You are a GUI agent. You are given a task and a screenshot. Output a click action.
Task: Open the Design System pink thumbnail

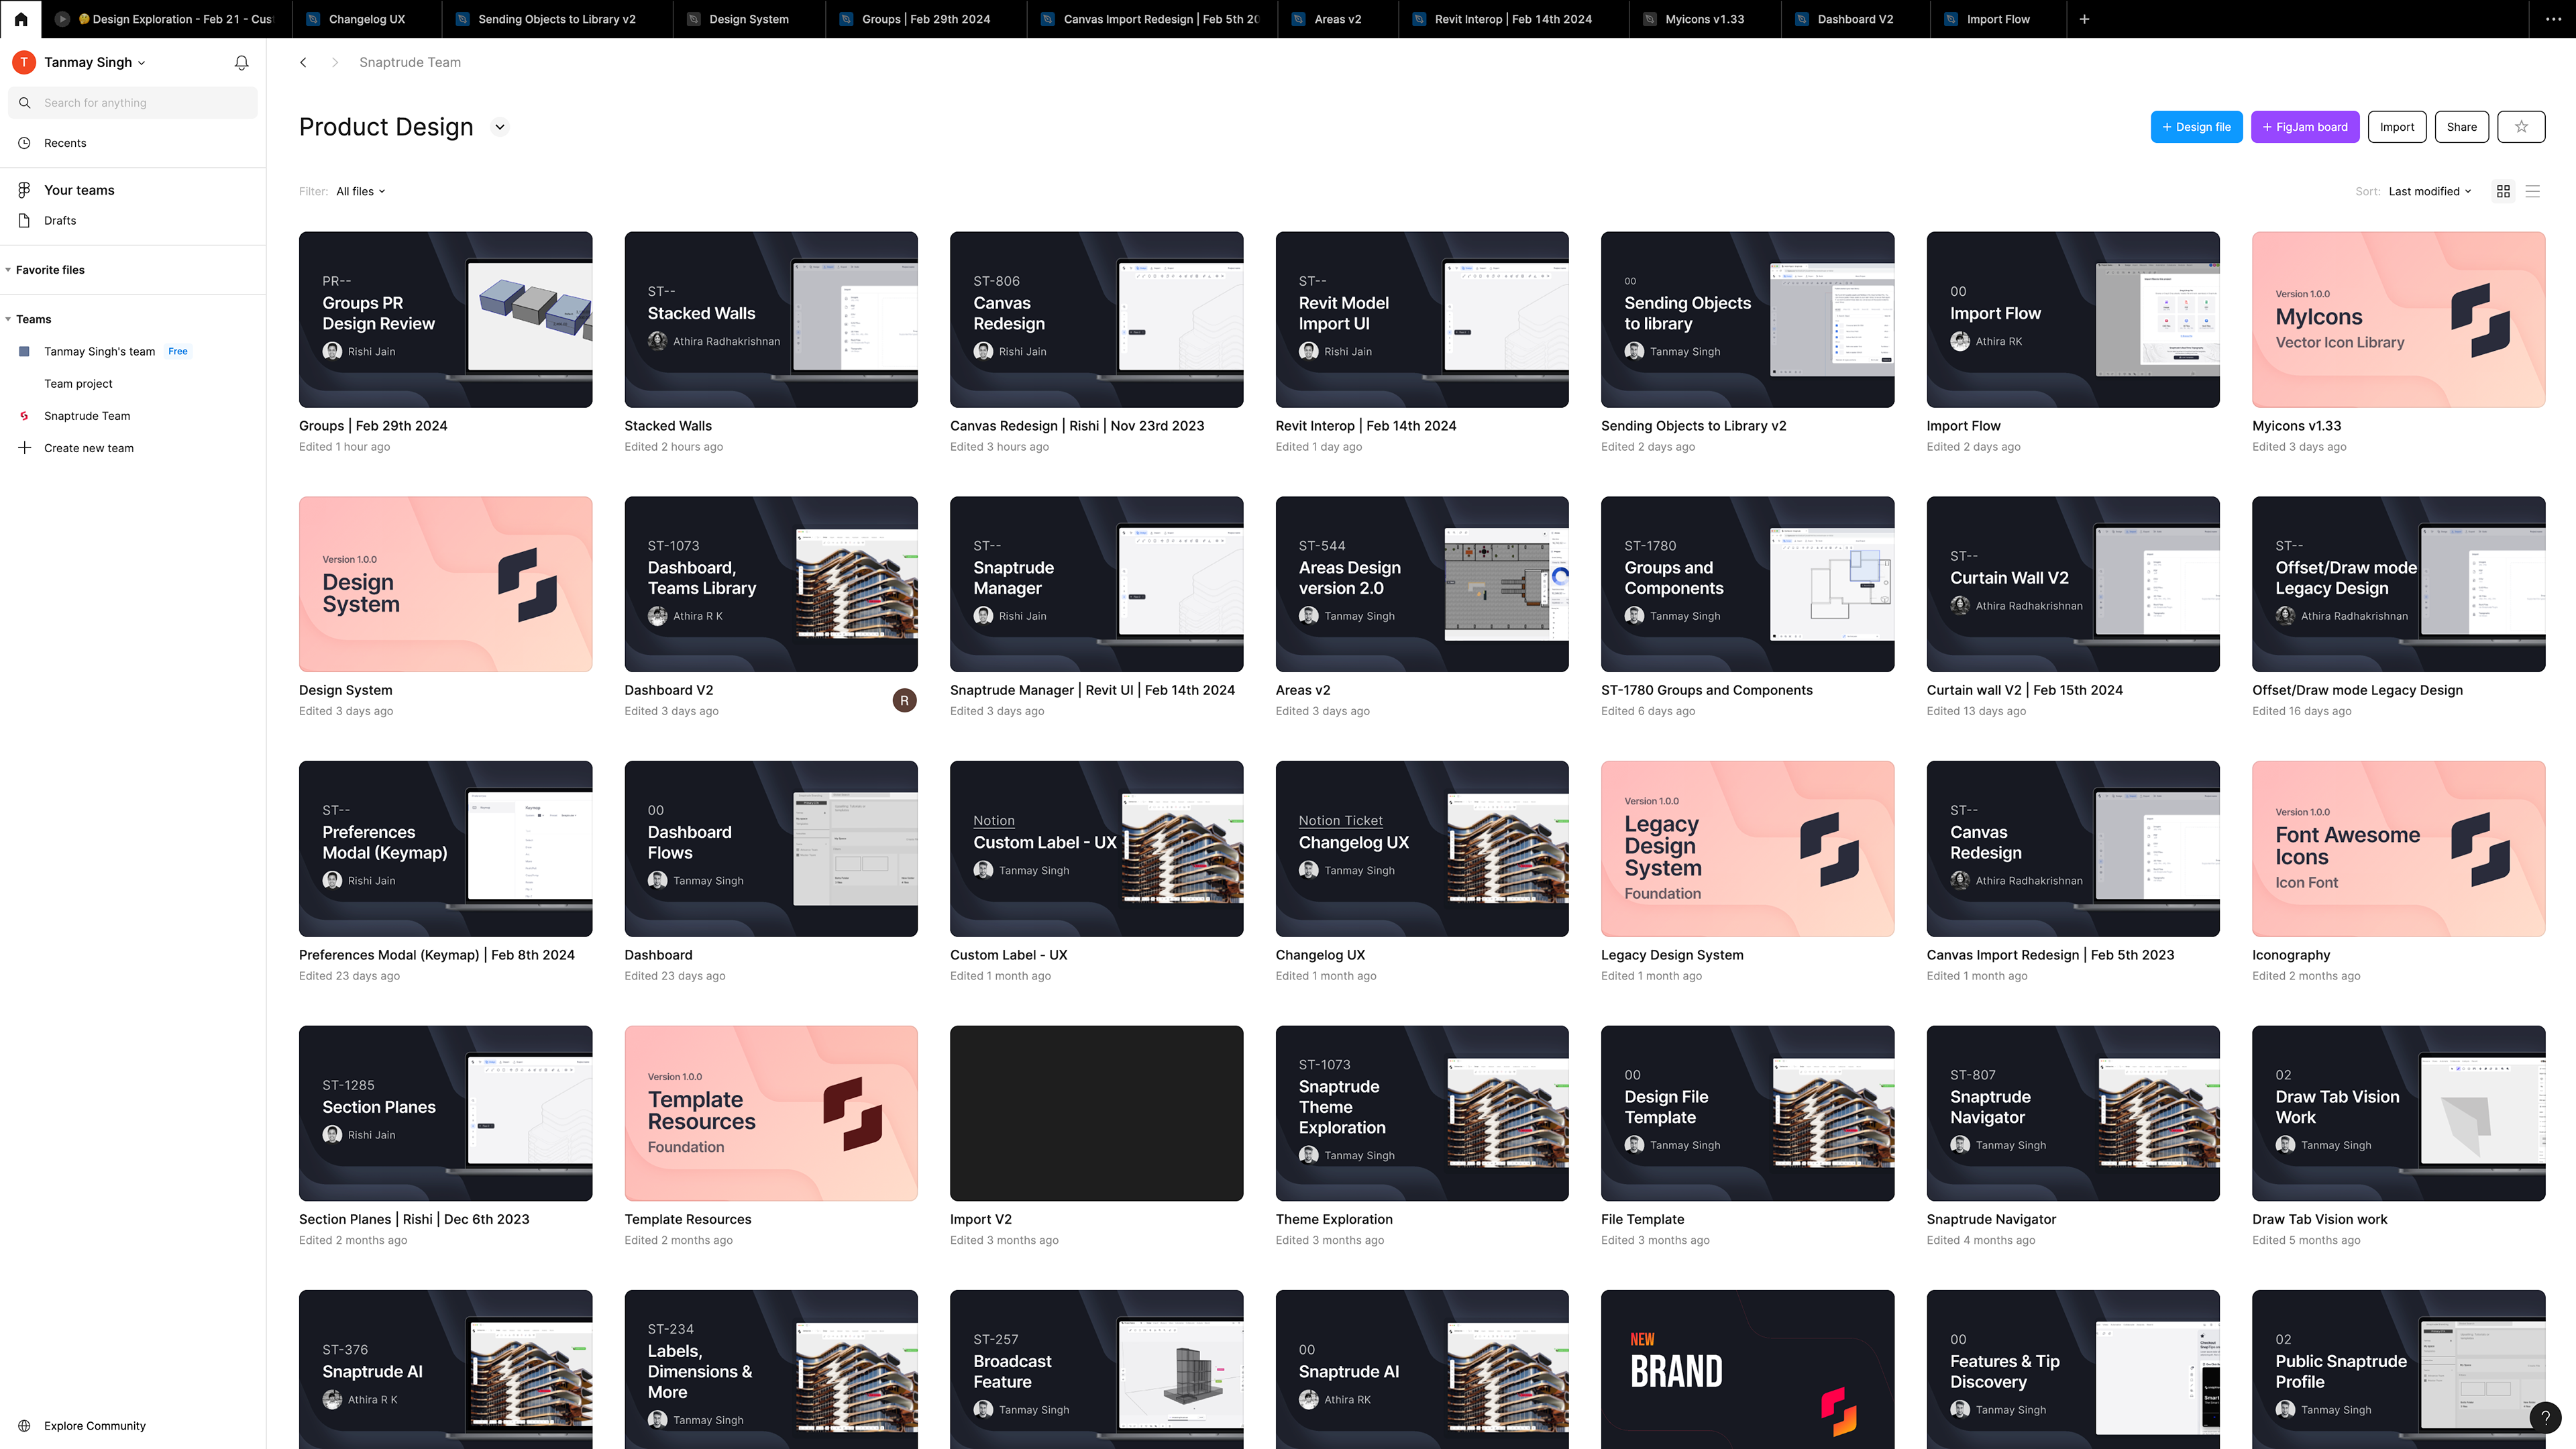pyautogui.click(x=445, y=584)
